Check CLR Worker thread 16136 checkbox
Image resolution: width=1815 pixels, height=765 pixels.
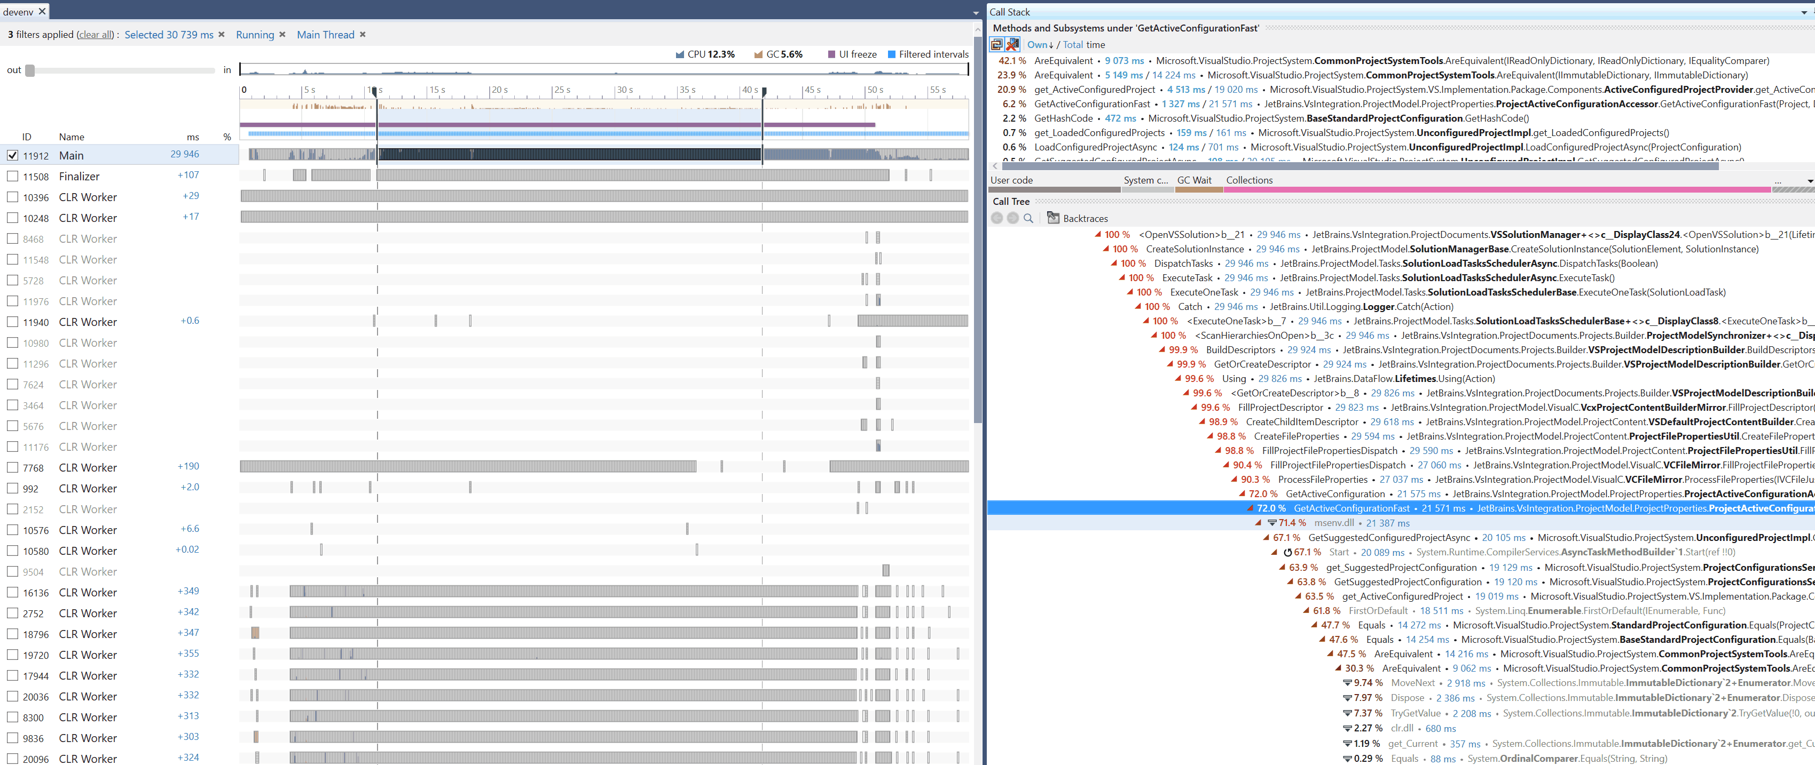(13, 593)
